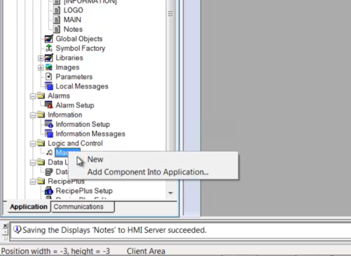Viewport: 351px width, 256px height.
Task: Open the RecipePlus Setup icon
Action: [48, 191]
